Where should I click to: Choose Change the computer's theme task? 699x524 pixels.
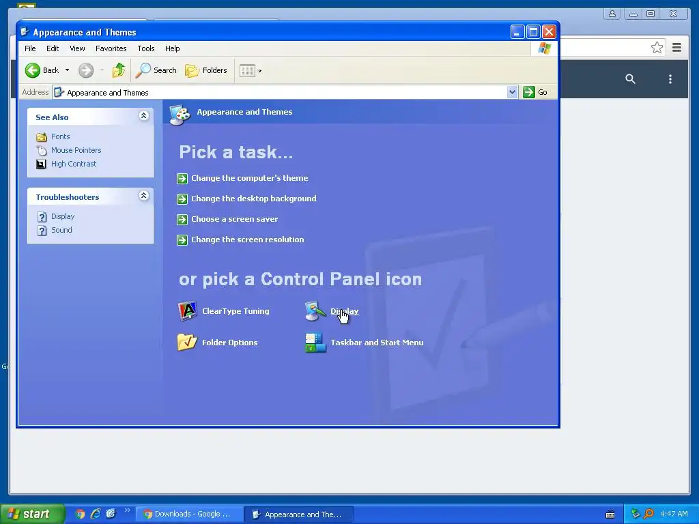pyautogui.click(x=250, y=178)
